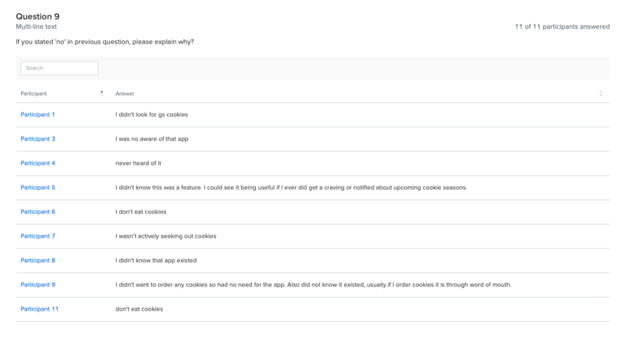Click the Question 9 heading
The width and height of the screenshot is (625, 351).
point(38,16)
